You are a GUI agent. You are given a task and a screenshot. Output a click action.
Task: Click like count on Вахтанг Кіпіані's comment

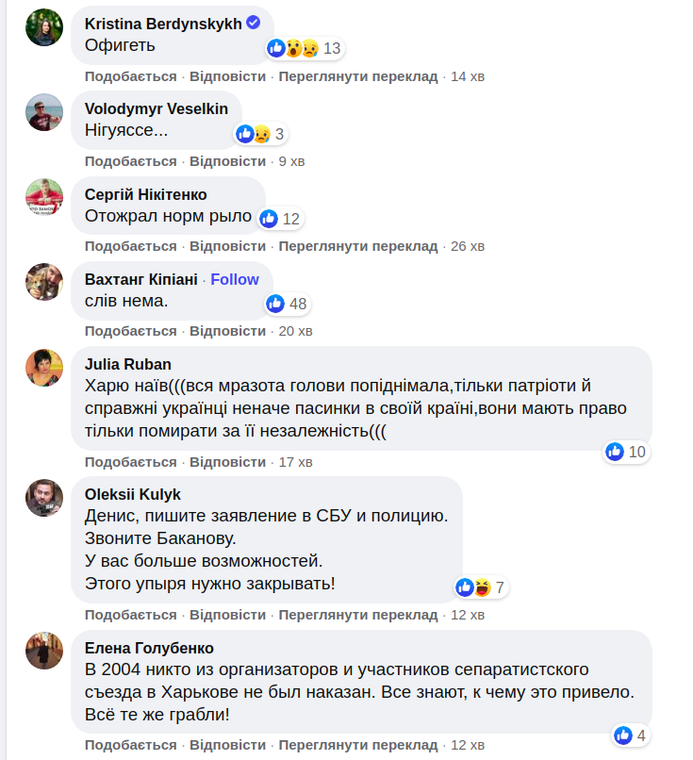(x=298, y=304)
